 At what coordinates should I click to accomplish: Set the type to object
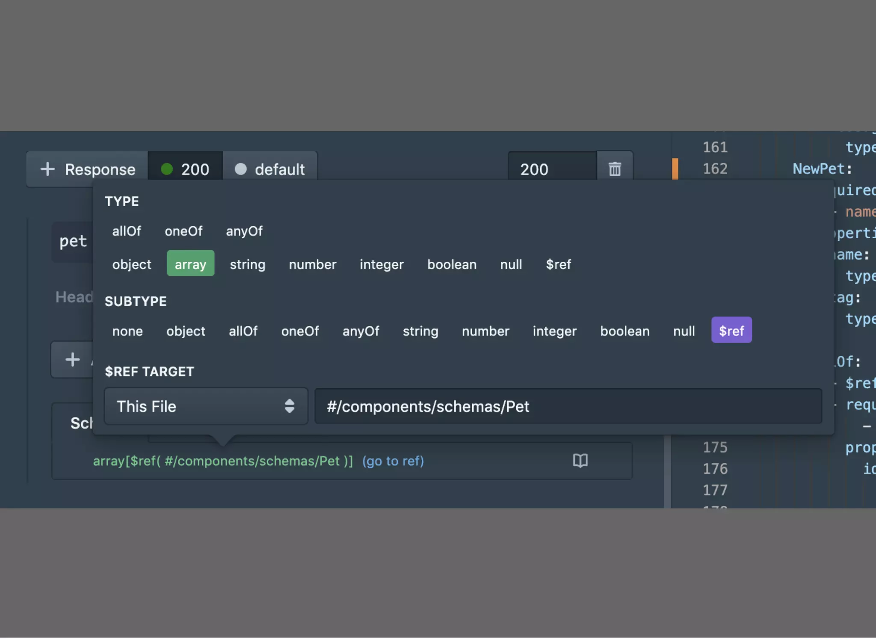pyautogui.click(x=131, y=264)
